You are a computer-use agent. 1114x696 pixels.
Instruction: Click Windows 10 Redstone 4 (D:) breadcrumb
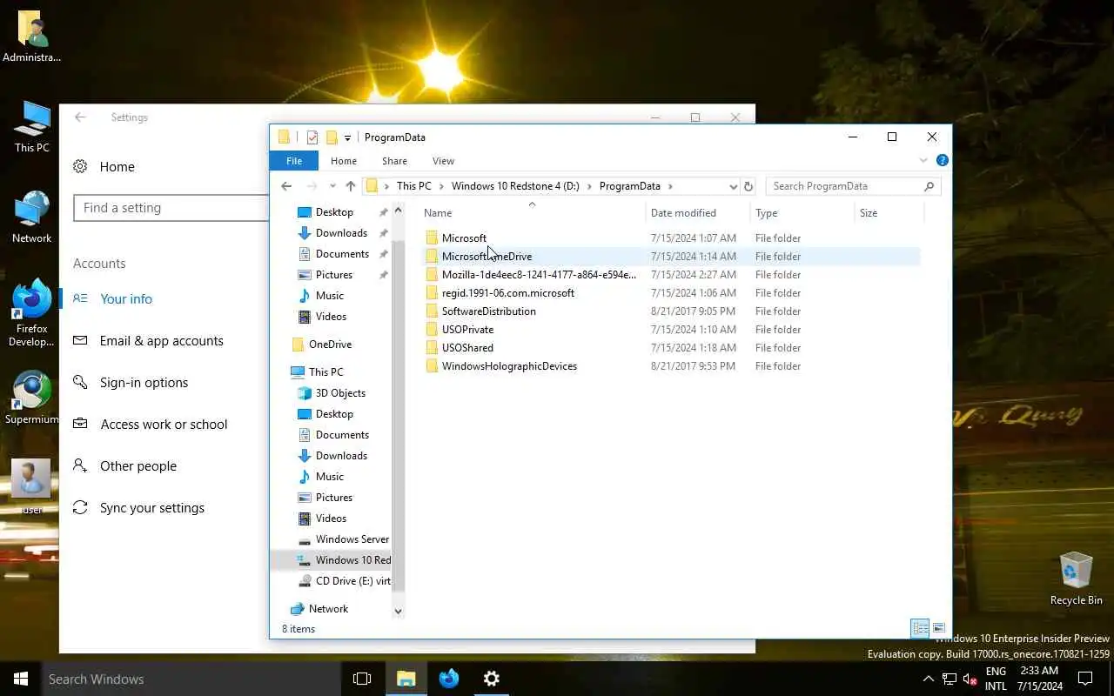[515, 186]
